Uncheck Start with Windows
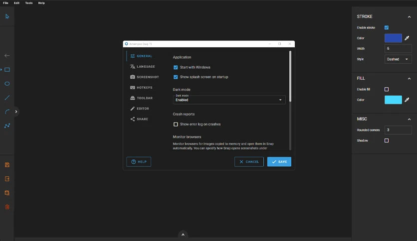This screenshot has height=241, width=417. point(176,67)
